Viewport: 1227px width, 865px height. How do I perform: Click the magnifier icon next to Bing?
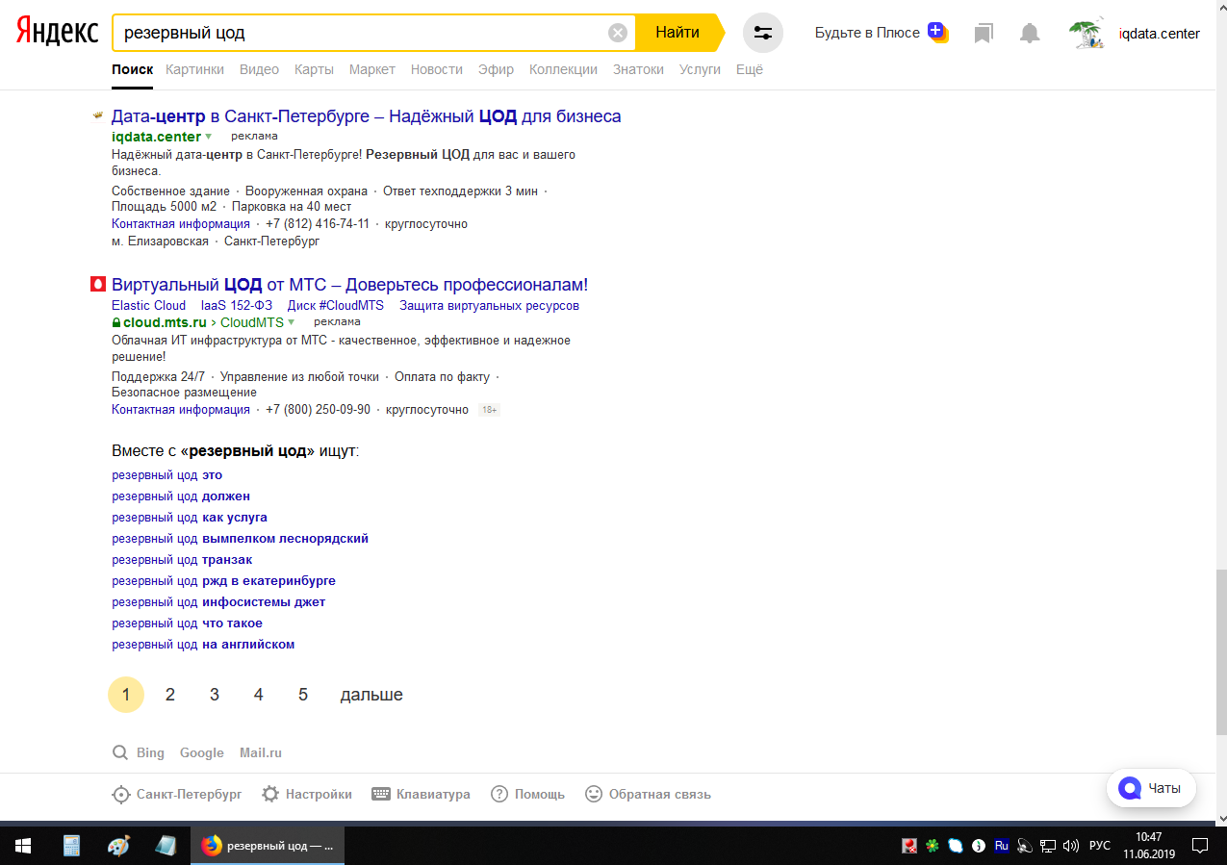point(120,752)
